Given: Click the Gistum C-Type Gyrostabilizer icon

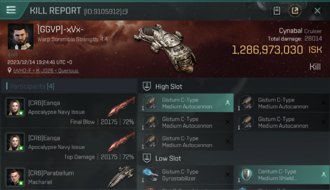Looking at the screenshot, I should tap(150, 175).
